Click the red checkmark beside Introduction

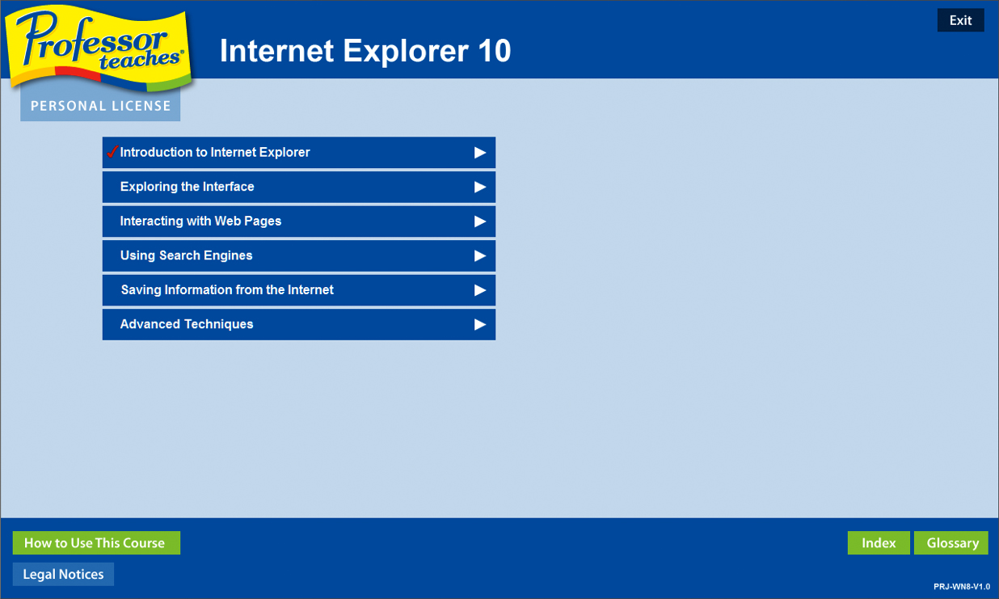pos(112,151)
